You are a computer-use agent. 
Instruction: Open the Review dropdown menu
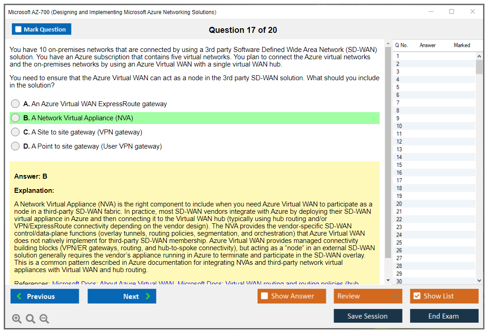368,296
